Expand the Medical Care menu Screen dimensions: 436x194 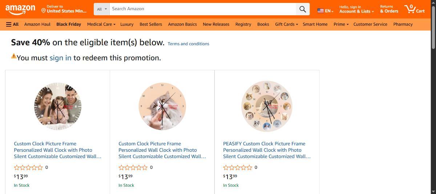click(x=101, y=24)
